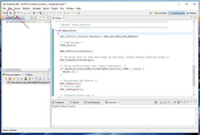Click the Forward navigation arrow icon

point(72,13)
